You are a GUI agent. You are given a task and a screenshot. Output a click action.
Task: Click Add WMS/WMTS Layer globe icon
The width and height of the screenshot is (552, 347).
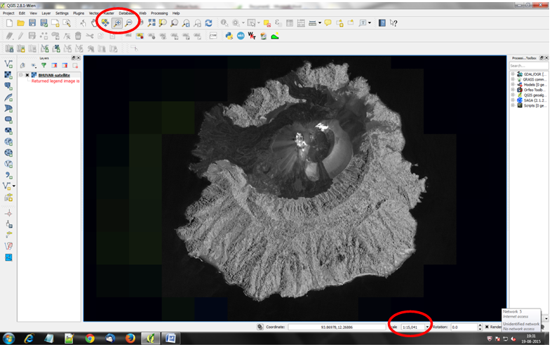tap(8, 142)
